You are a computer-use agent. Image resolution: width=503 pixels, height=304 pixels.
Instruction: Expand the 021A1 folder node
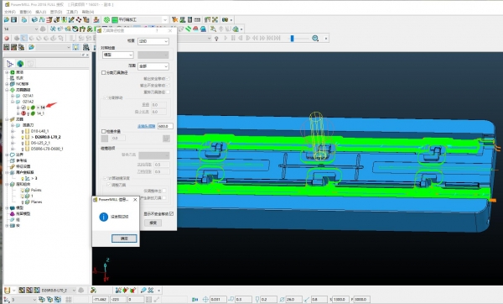(x=13, y=96)
